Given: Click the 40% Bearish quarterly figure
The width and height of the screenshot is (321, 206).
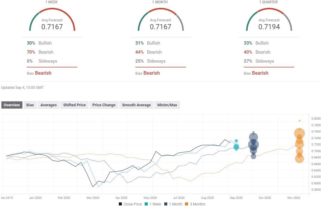Looking at the screenshot, I should point(257,52).
